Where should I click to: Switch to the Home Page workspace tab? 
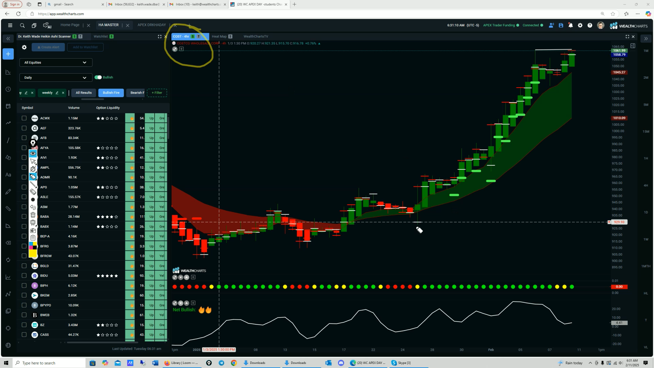point(70,25)
